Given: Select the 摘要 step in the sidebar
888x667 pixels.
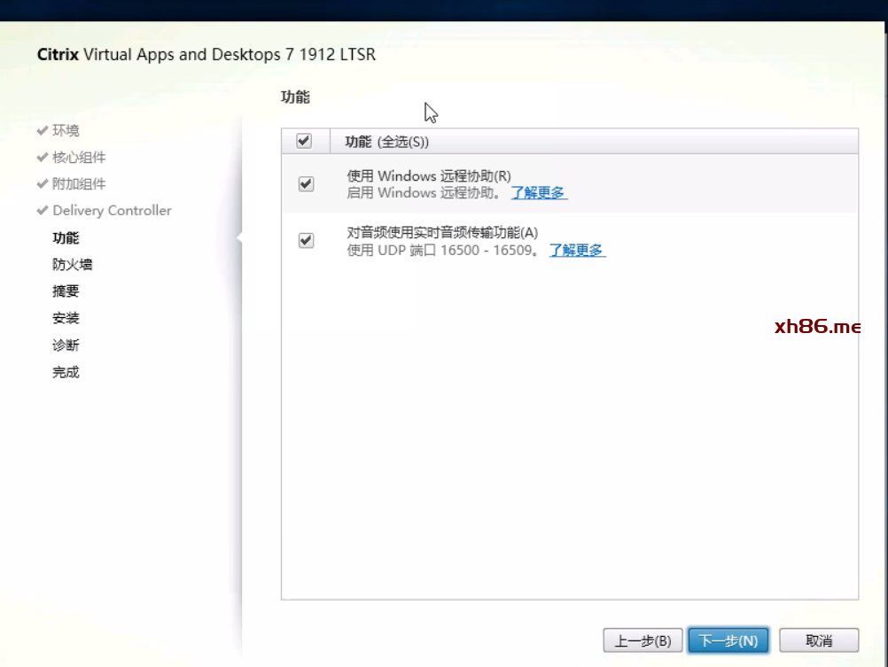Looking at the screenshot, I should tap(66, 291).
